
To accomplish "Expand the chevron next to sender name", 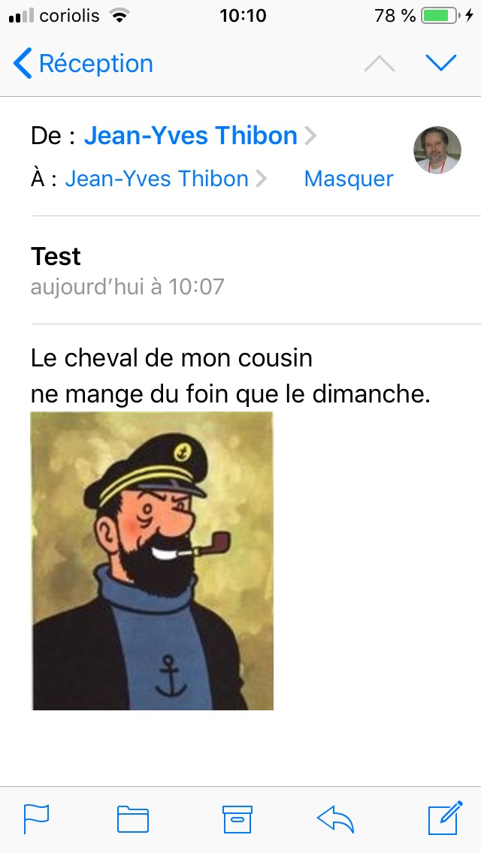I will [310, 136].
